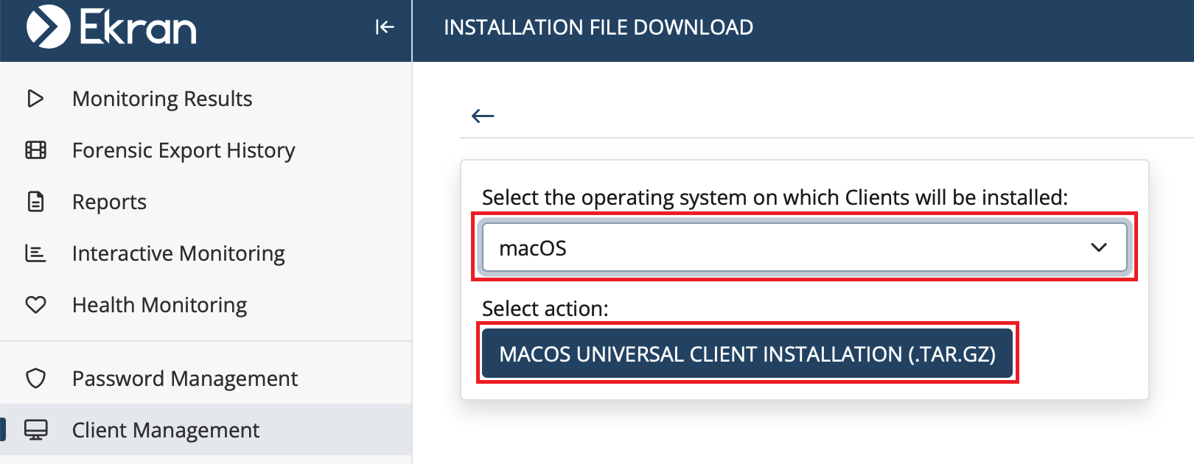1194x464 pixels.
Task: Open the operating system dropdown
Action: pyautogui.click(x=803, y=247)
